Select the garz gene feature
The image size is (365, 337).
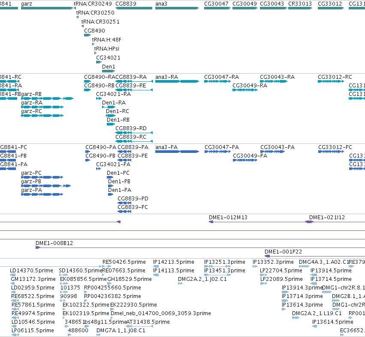(x=47, y=8)
